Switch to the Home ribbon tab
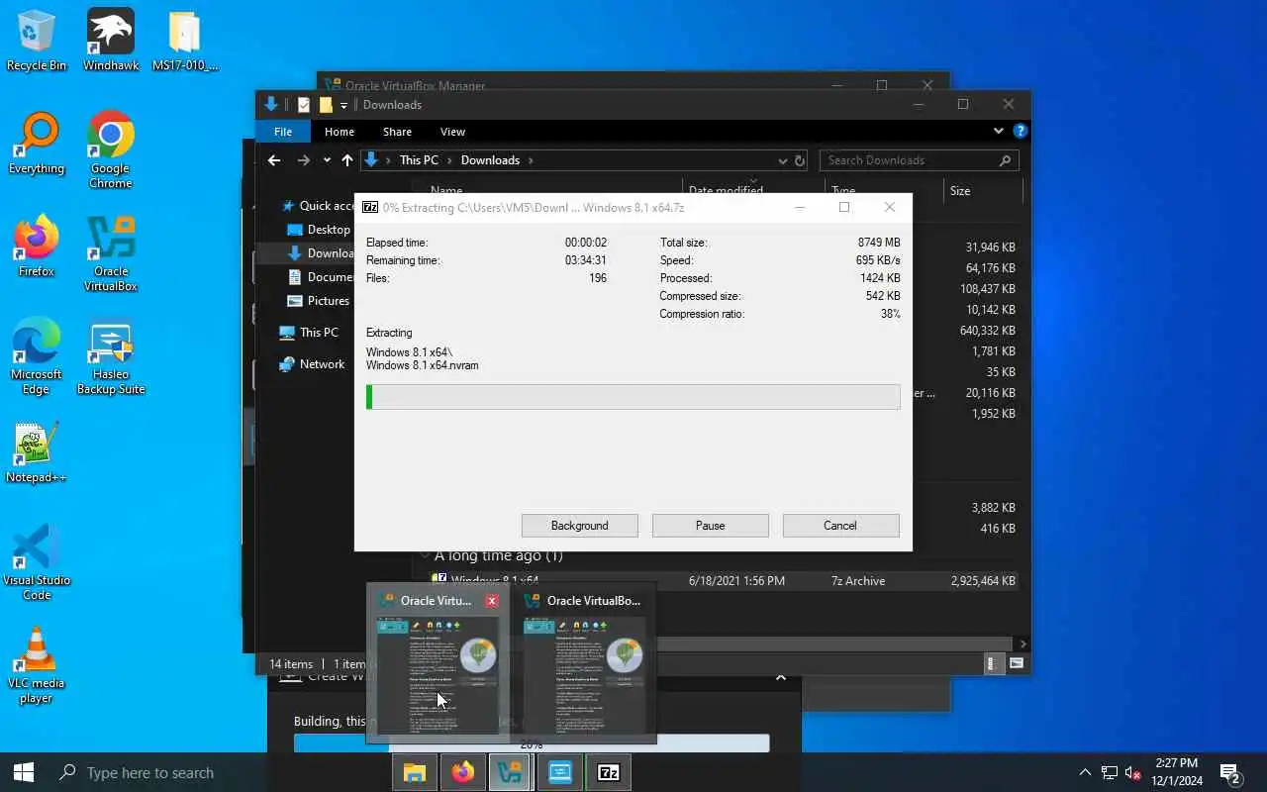Screen dimensions: 1267x792 [340, 132]
